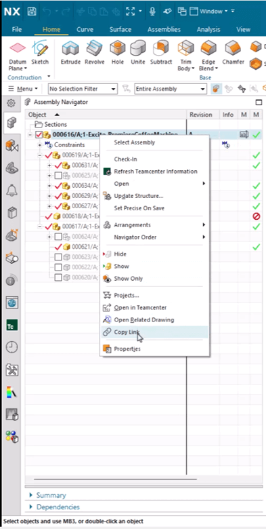Viewport: 266px width, 529px height.
Task: Toggle the 000634/A component check mark
Action: pos(58,186)
